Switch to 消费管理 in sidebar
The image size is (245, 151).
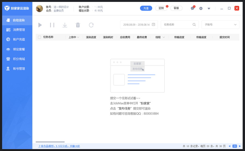(19, 29)
